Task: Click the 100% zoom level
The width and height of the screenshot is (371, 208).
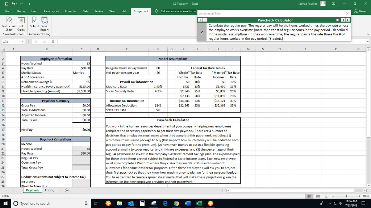Action: (x=366, y=196)
